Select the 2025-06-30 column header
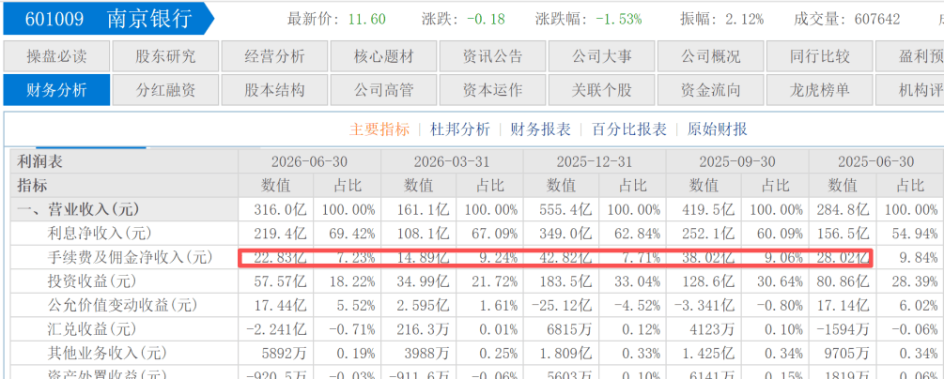 (x=876, y=162)
